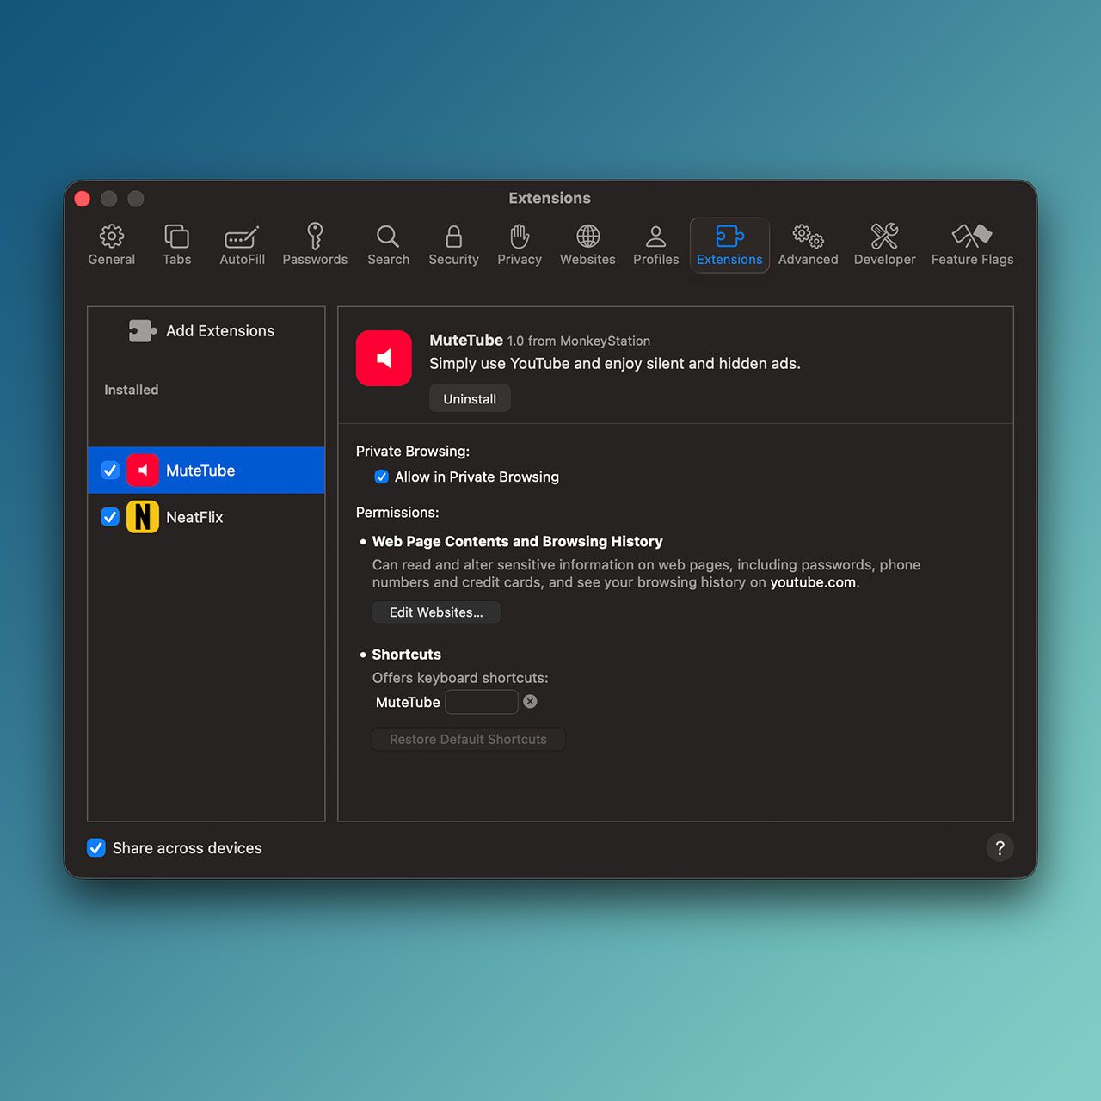Click the MuteTube title in details pane
1101x1101 pixels.
click(x=466, y=340)
